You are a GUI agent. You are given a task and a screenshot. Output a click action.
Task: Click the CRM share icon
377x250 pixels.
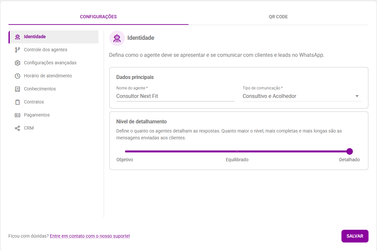pyautogui.click(x=17, y=128)
